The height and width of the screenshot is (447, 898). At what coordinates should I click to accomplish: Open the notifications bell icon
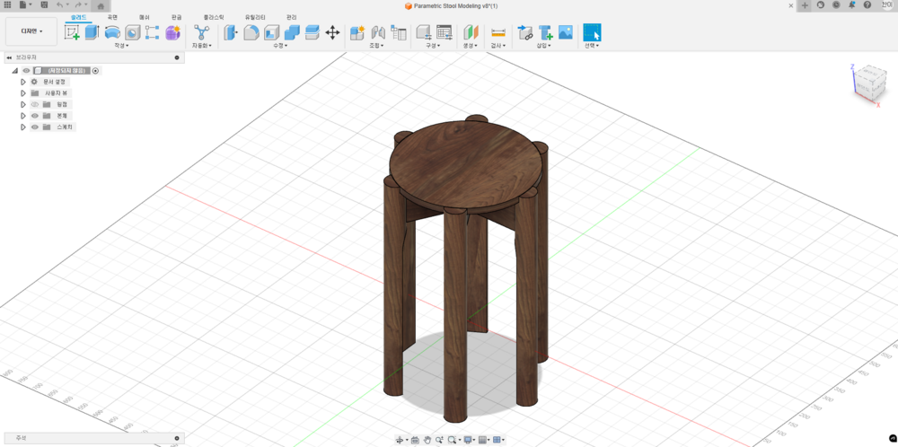pyautogui.click(x=851, y=5)
